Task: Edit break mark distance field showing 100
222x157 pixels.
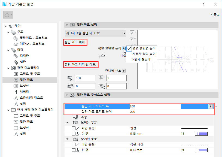Action: [85, 78]
